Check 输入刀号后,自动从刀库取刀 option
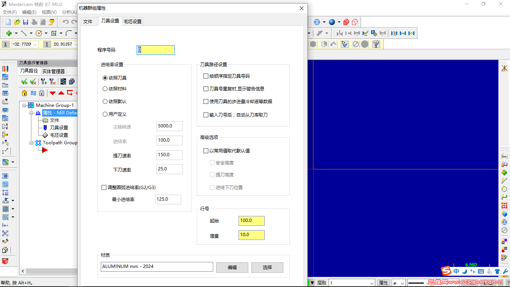The image size is (510, 287). tap(206, 115)
